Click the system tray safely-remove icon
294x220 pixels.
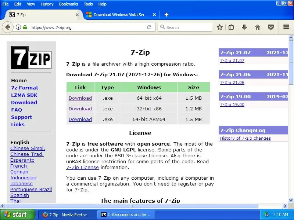[x=266, y=214]
